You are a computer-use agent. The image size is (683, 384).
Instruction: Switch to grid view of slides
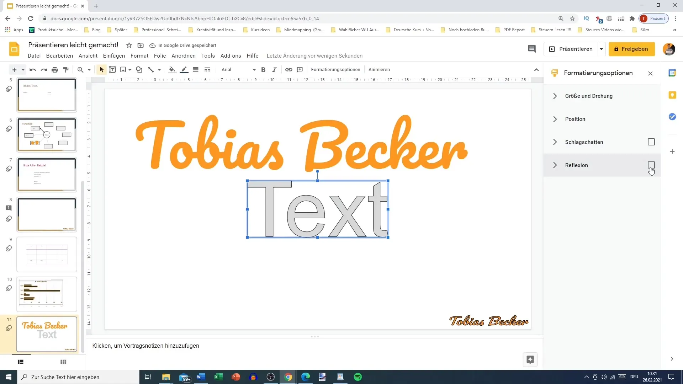tap(63, 362)
